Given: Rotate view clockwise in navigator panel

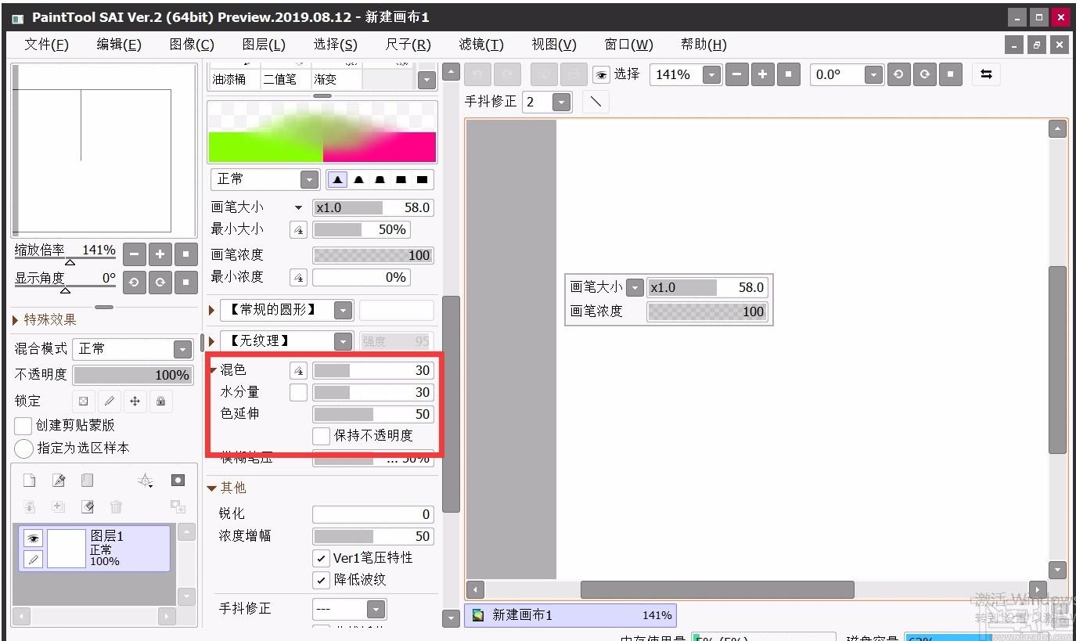Looking at the screenshot, I should pos(160,282).
